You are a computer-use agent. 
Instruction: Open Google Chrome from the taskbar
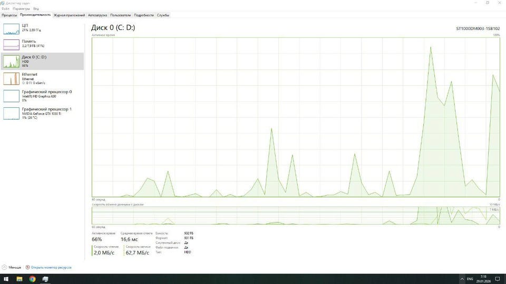(32, 279)
